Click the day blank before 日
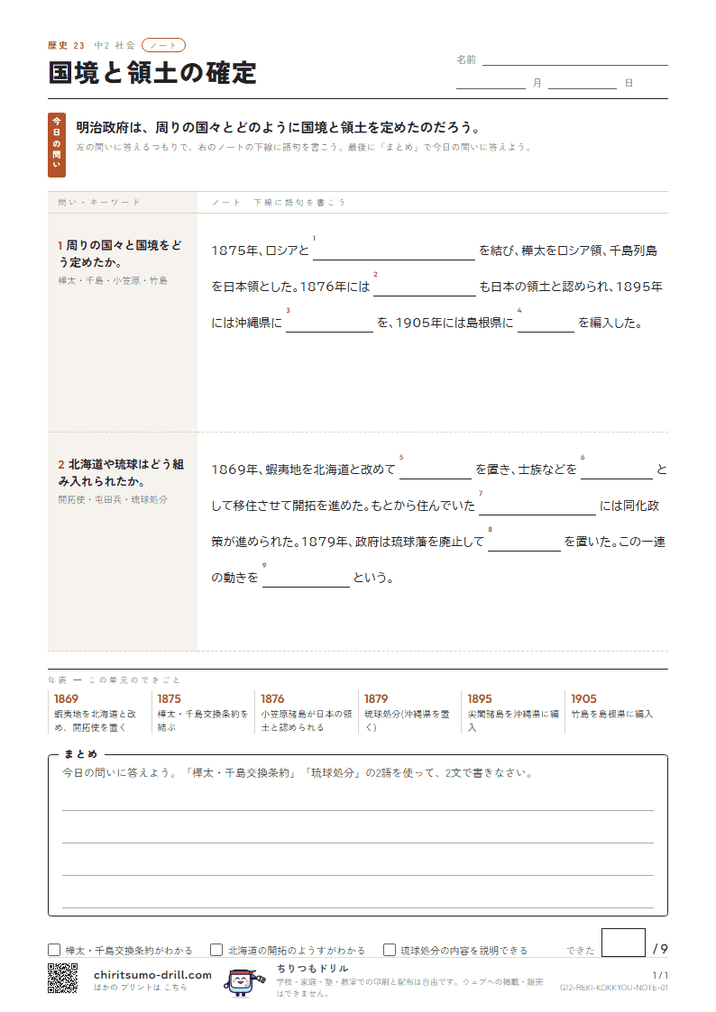The image size is (716, 1012). click(583, 83)
